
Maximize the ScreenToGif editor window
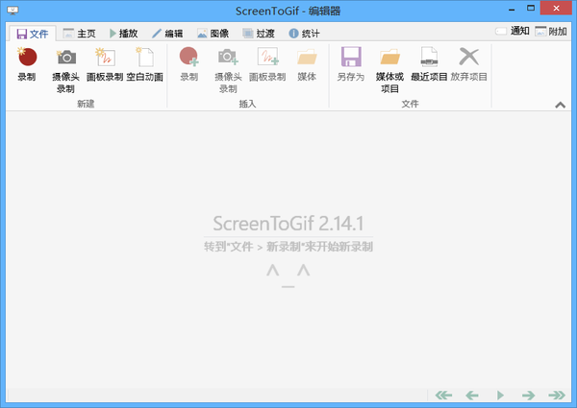tap(531, 8)
